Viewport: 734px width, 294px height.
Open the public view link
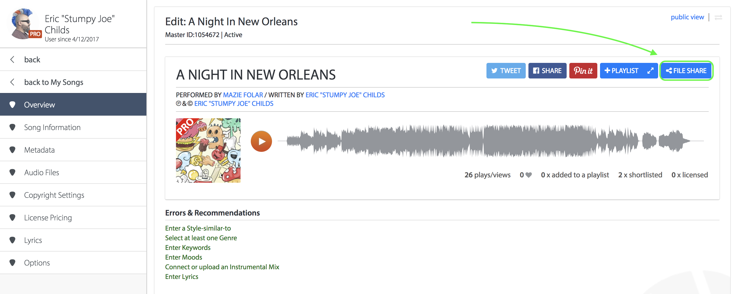pos(687,17)
